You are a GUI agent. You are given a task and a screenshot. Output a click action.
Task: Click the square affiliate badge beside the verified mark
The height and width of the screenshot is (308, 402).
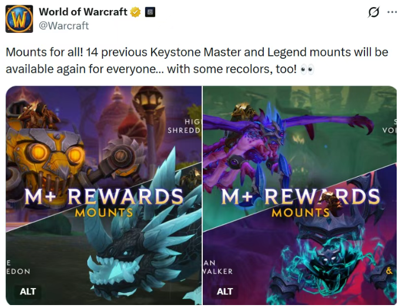coord(150,12)
